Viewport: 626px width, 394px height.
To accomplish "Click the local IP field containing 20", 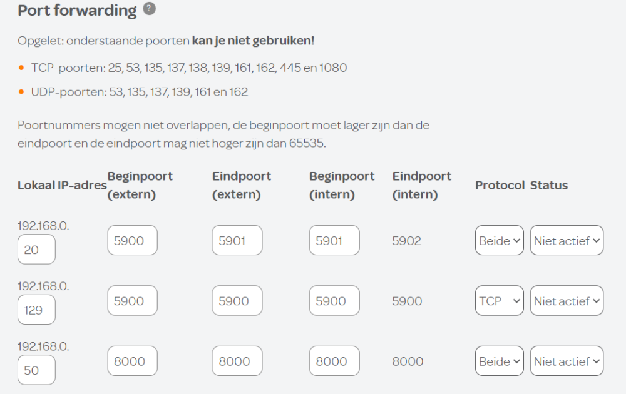I will pyautogui.click(x=36, y=250).
